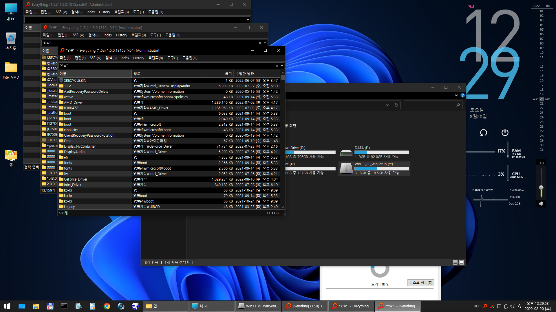Open 파일(F) menu in Y: window
The image size is (556, 312).
click(65, 58)
